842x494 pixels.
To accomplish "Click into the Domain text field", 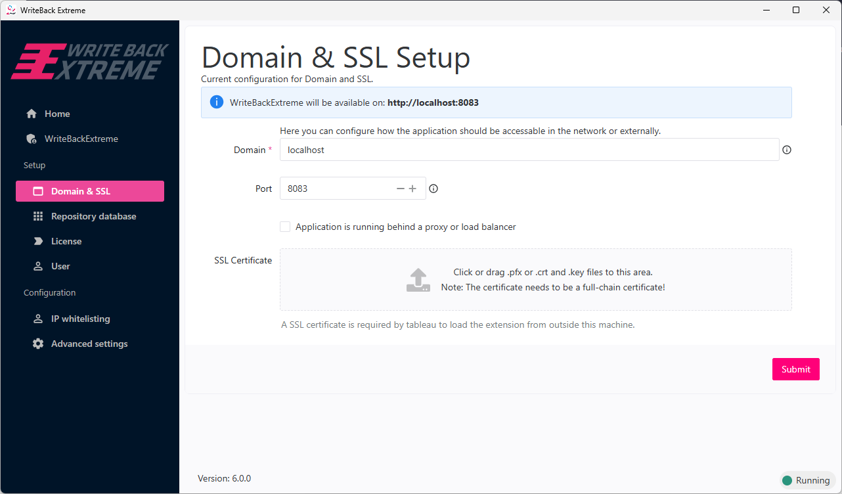I will pos(529,150).
